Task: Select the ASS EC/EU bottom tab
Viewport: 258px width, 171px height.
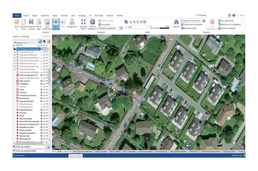Action: tap(194, 152)
